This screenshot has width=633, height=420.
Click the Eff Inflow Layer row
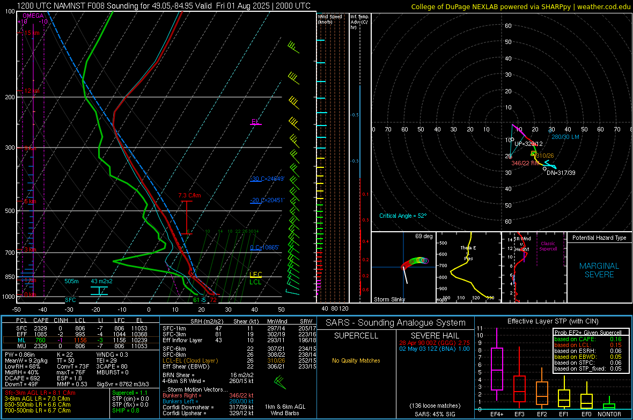point(239,341)
